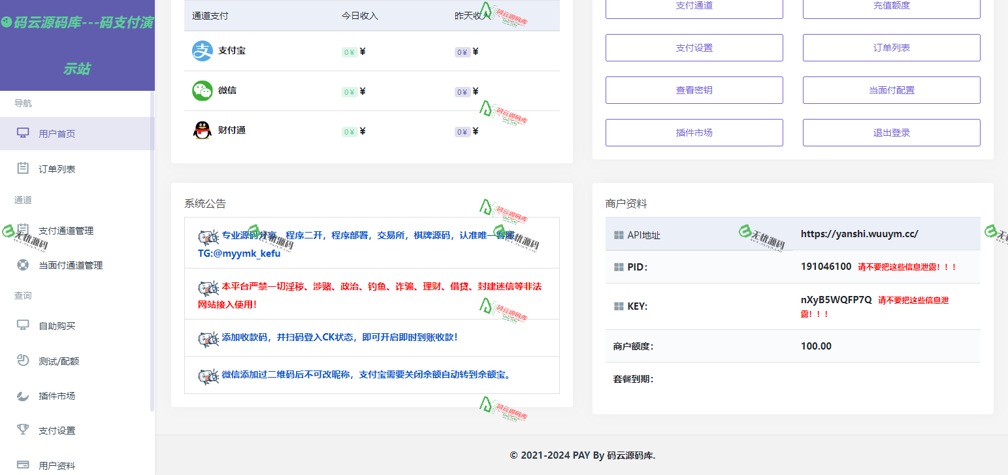Click the clock icon next to 测试/配额
The width and height of the screenshot is (1008, 475).
[x=24, y=360]
